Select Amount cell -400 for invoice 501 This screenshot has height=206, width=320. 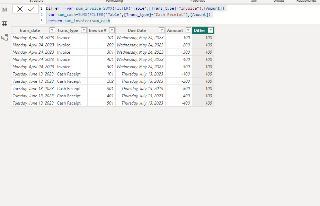179,103
